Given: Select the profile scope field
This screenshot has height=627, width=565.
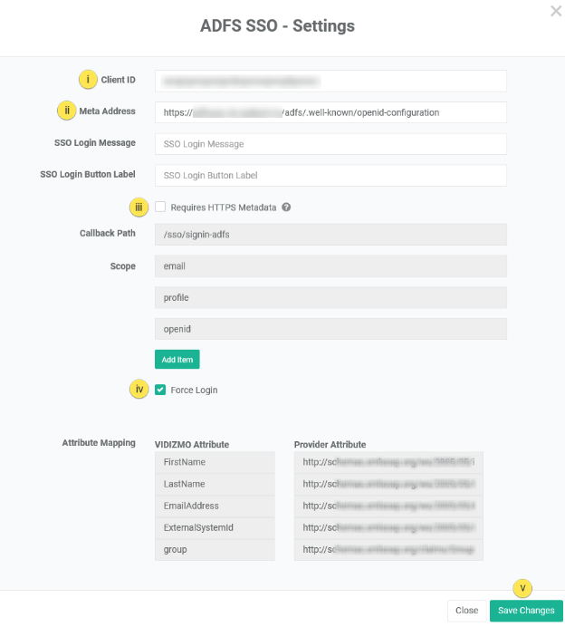Looking at the screenshot, I should [330, 298].
